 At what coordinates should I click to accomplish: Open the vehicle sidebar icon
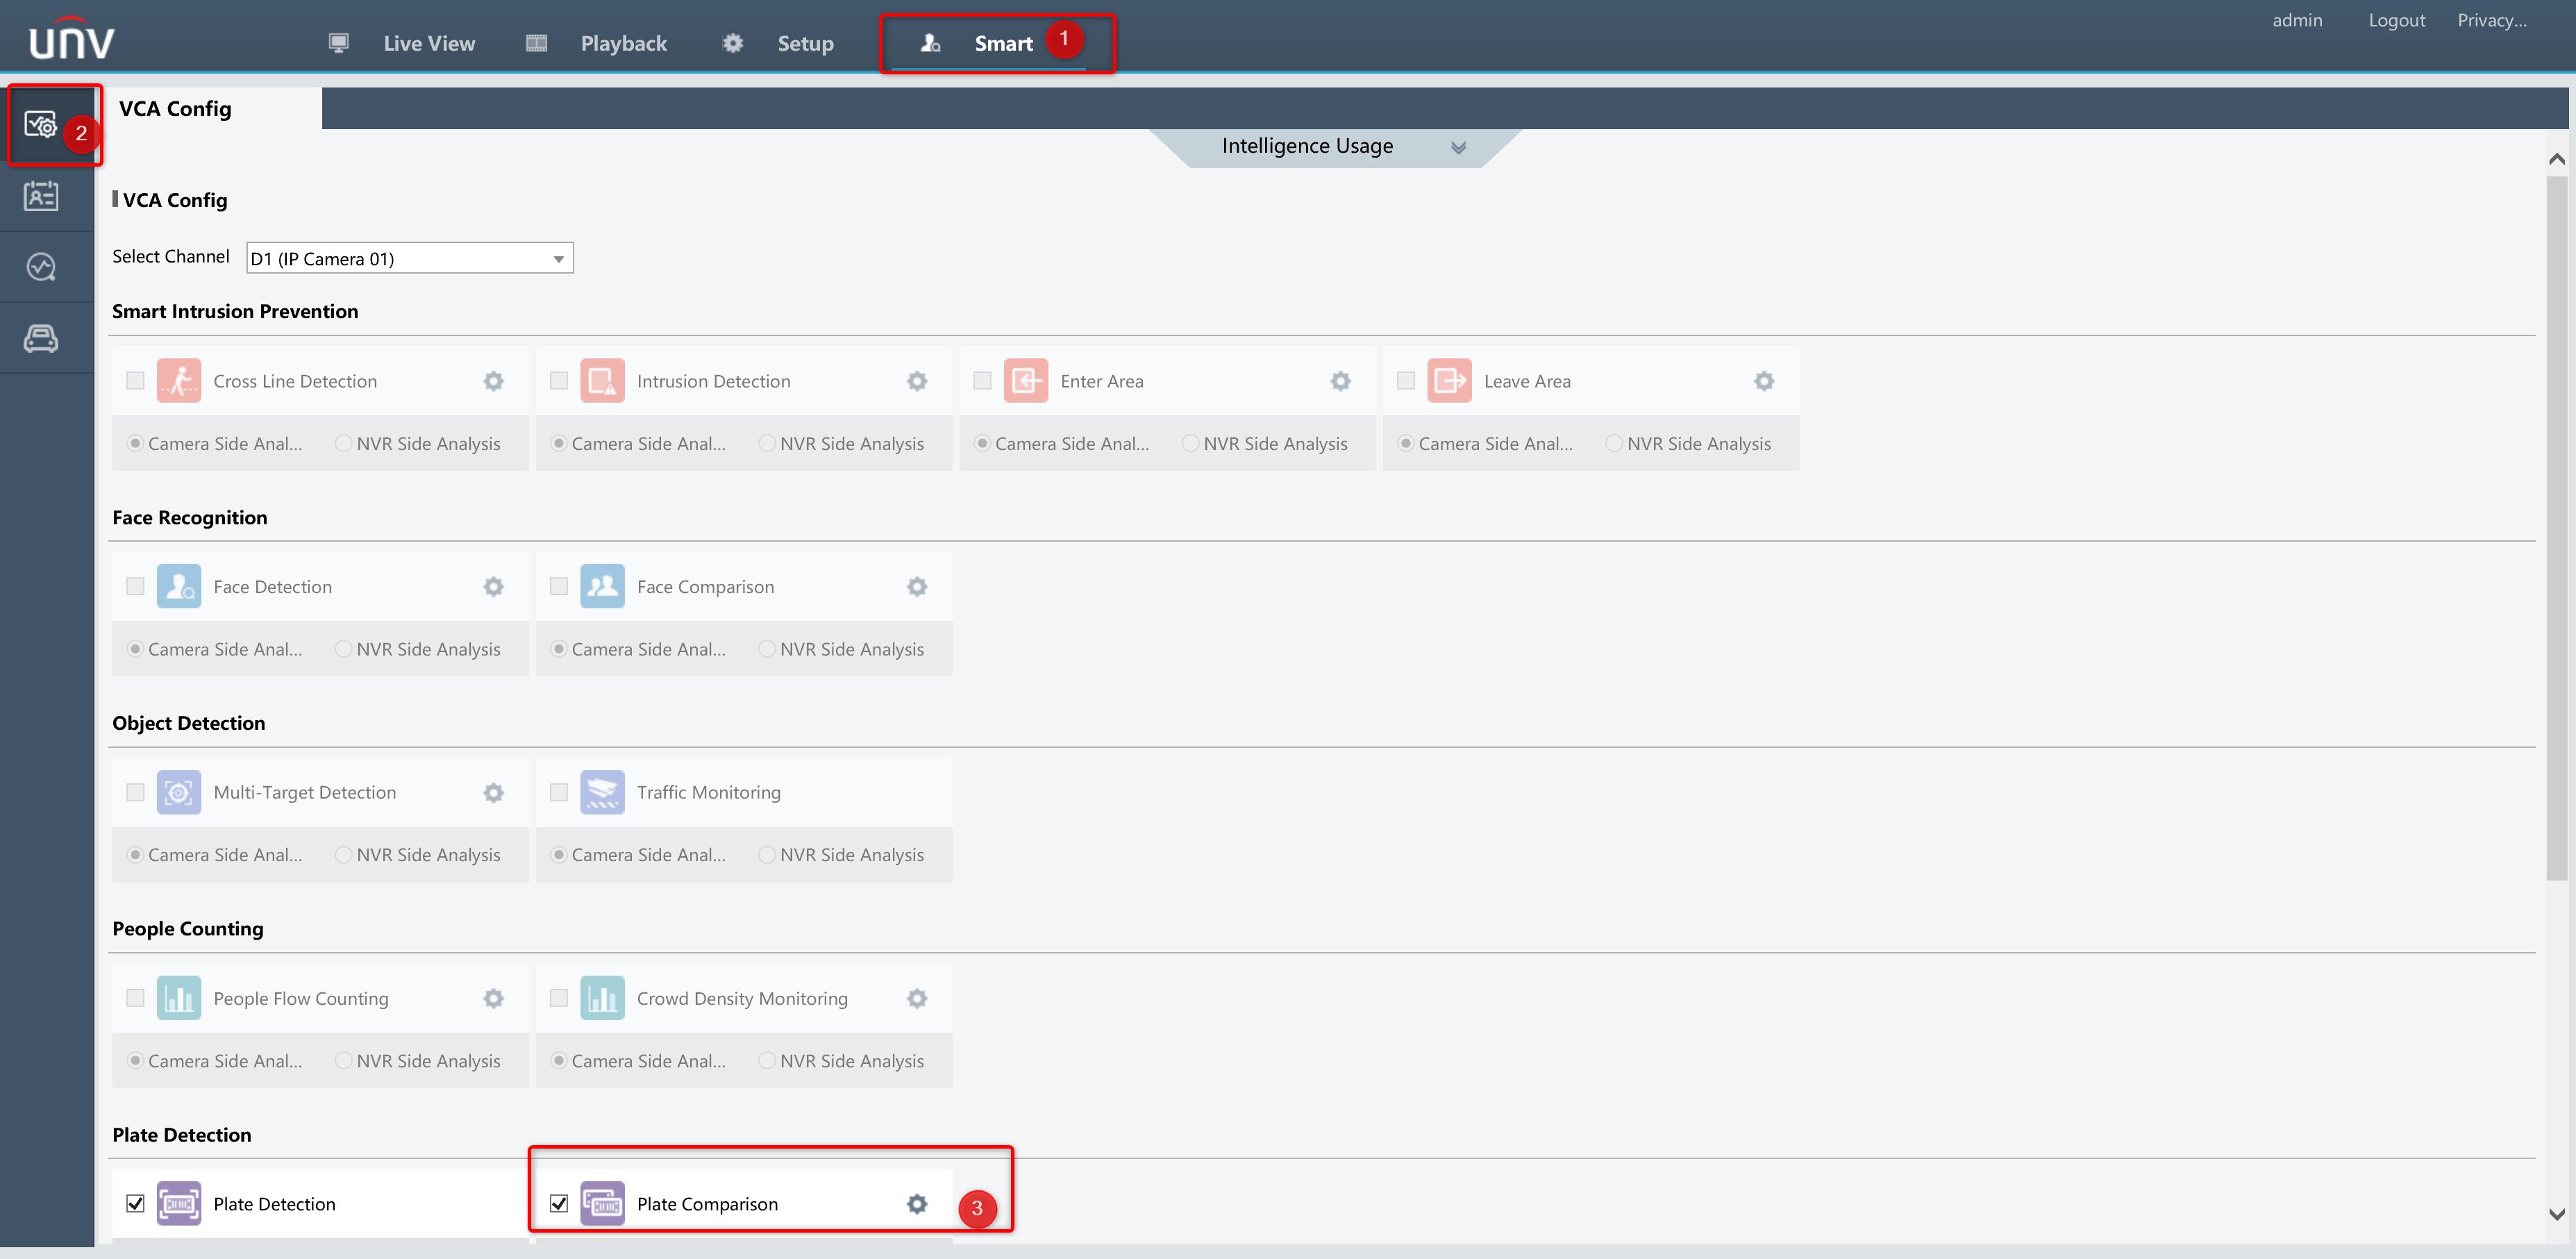coord(41,339)
